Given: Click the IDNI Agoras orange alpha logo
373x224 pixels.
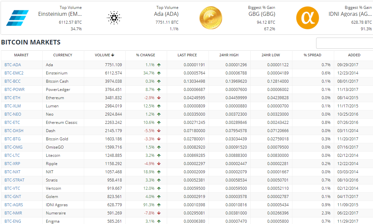Looking at the screenshot, I should [308, 18].
